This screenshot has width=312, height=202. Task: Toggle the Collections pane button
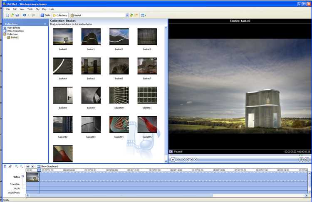[x=60, y=15]
